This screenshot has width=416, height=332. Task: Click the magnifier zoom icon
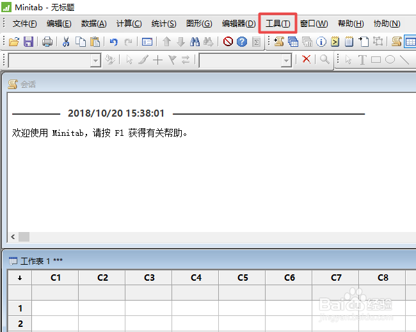click(x=324, y=59)
